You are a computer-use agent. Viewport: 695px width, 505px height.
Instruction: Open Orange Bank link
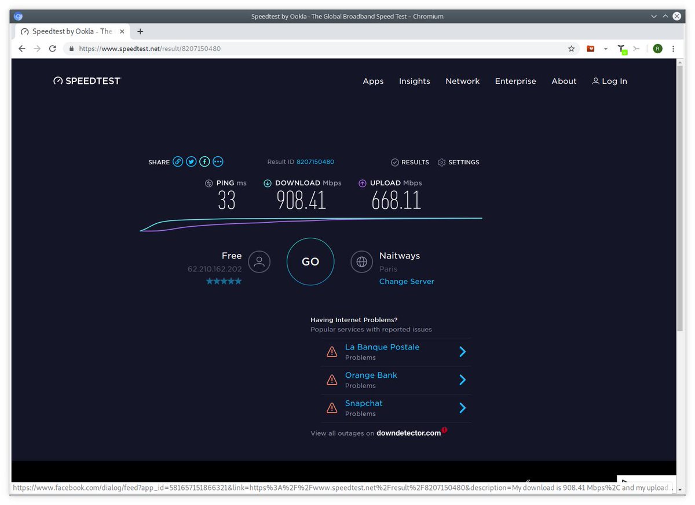371,375
